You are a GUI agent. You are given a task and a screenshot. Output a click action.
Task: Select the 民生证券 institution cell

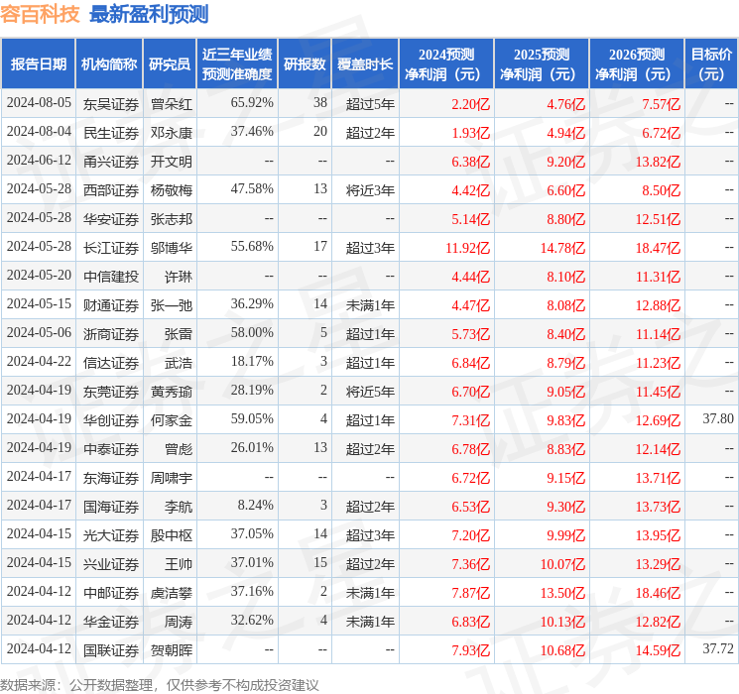click(111, 133)
